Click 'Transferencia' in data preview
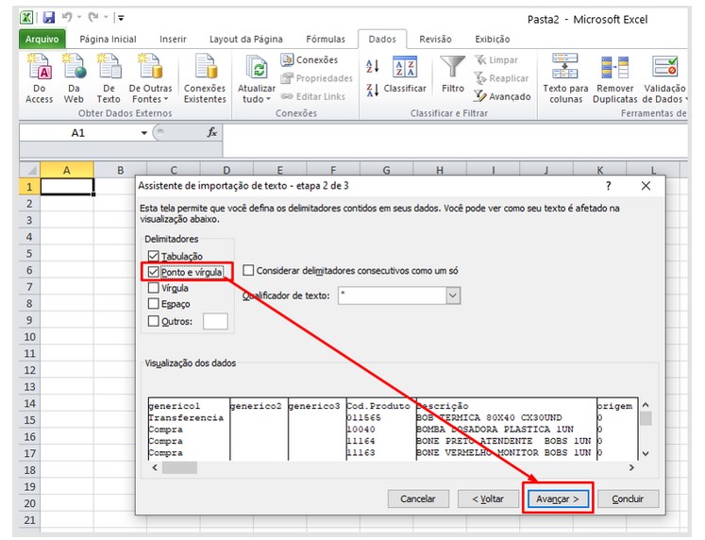705x540 pixels. 186,417
